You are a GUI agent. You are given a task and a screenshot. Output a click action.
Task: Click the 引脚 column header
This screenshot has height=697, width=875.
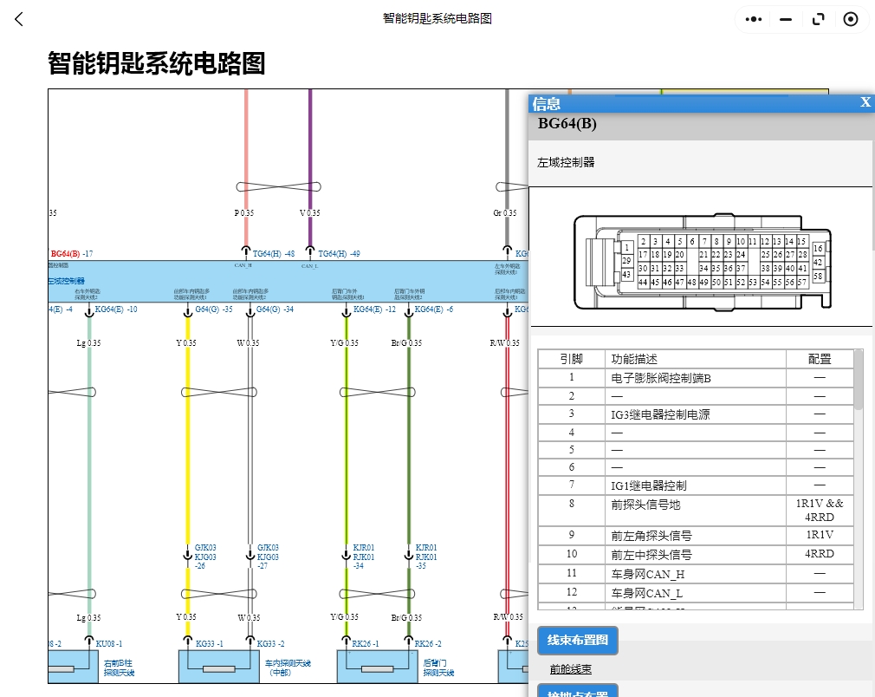[572, 359]
